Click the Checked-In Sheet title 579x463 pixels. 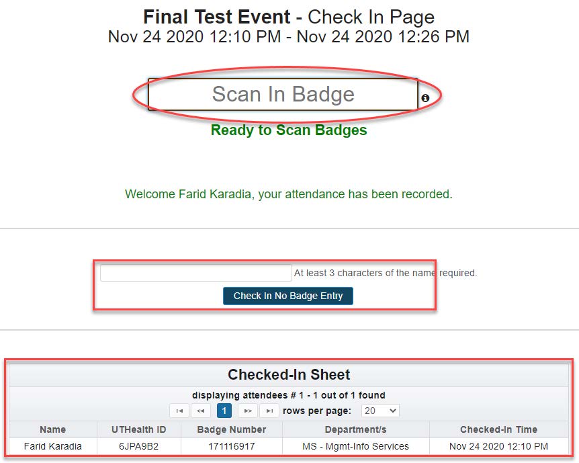tap(289, 375)
